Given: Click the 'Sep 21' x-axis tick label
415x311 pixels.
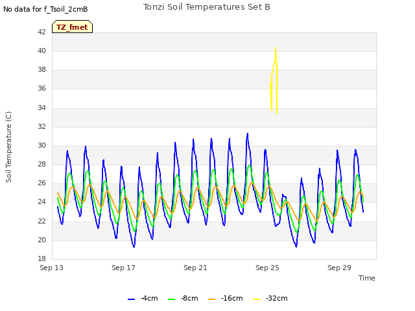Looking at the screenshot, I should point(195,268).
